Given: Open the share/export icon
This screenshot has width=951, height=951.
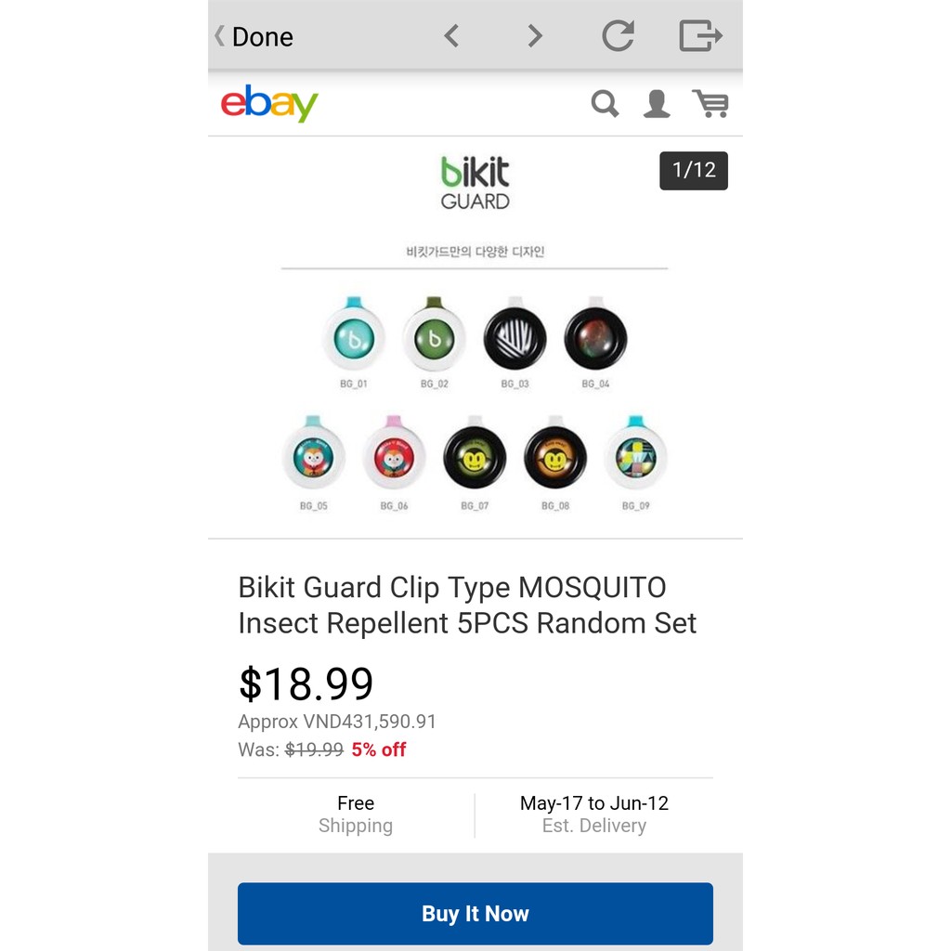Looking at the screenshot, I should click(x=700, y=35).
